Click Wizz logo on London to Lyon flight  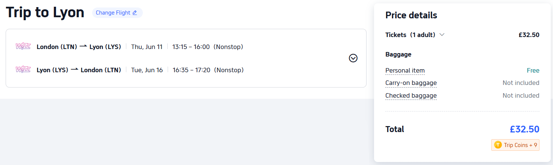point(23,46)
